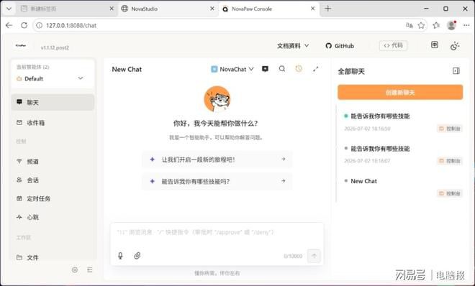Image resolution: width=475 pixels, height=286 pixels.
Task: Click the orange 创建新聊天 button
Action: click(400, 92)
